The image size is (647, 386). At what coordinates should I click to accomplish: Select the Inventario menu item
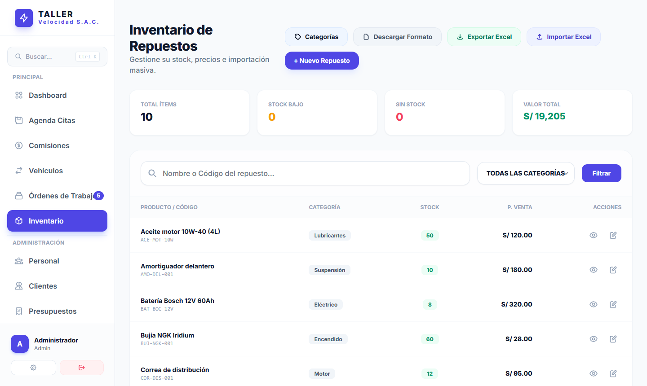57,221
